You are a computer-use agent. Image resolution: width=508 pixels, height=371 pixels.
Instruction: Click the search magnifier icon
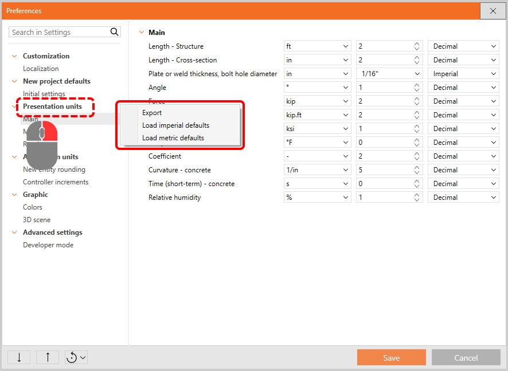[114, 32]
